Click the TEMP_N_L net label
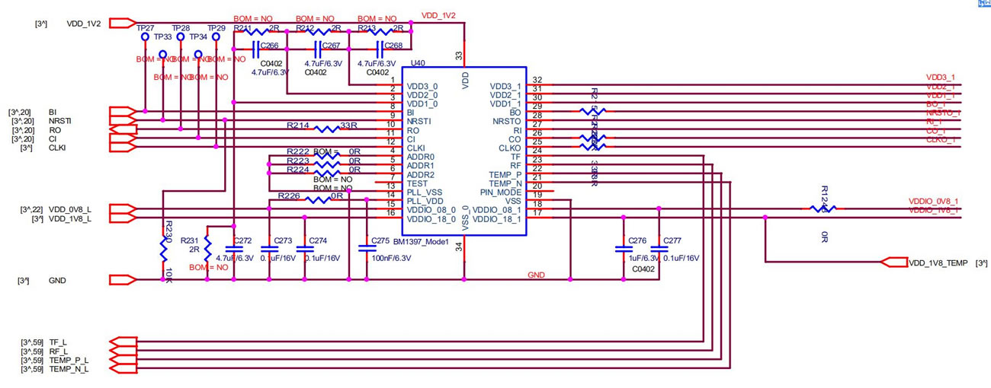 (x=69, y=370)
